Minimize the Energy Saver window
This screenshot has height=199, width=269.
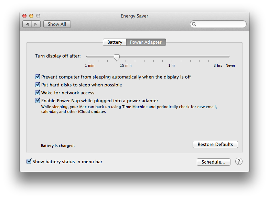[x=31, y=16]
